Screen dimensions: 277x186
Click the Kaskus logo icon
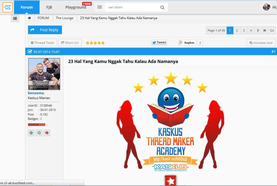pyautogui.click(x=7, y=7)
